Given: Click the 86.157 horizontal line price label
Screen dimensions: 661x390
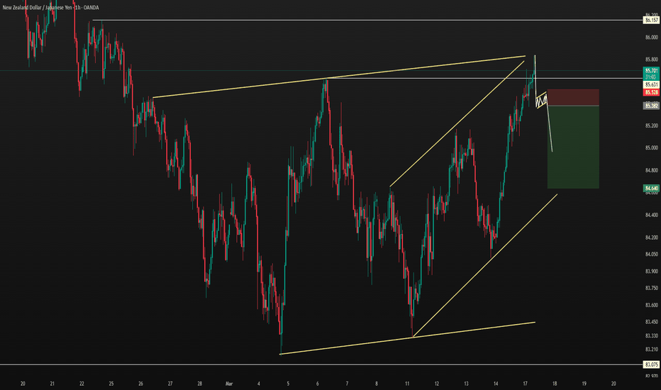Looking at the screenshot, I should [x=651, y=21].
